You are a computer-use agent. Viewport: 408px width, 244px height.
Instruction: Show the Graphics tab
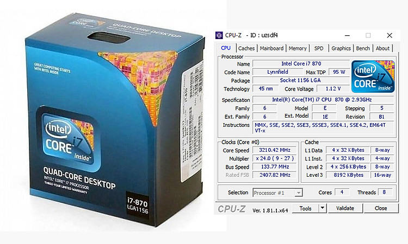341,48
